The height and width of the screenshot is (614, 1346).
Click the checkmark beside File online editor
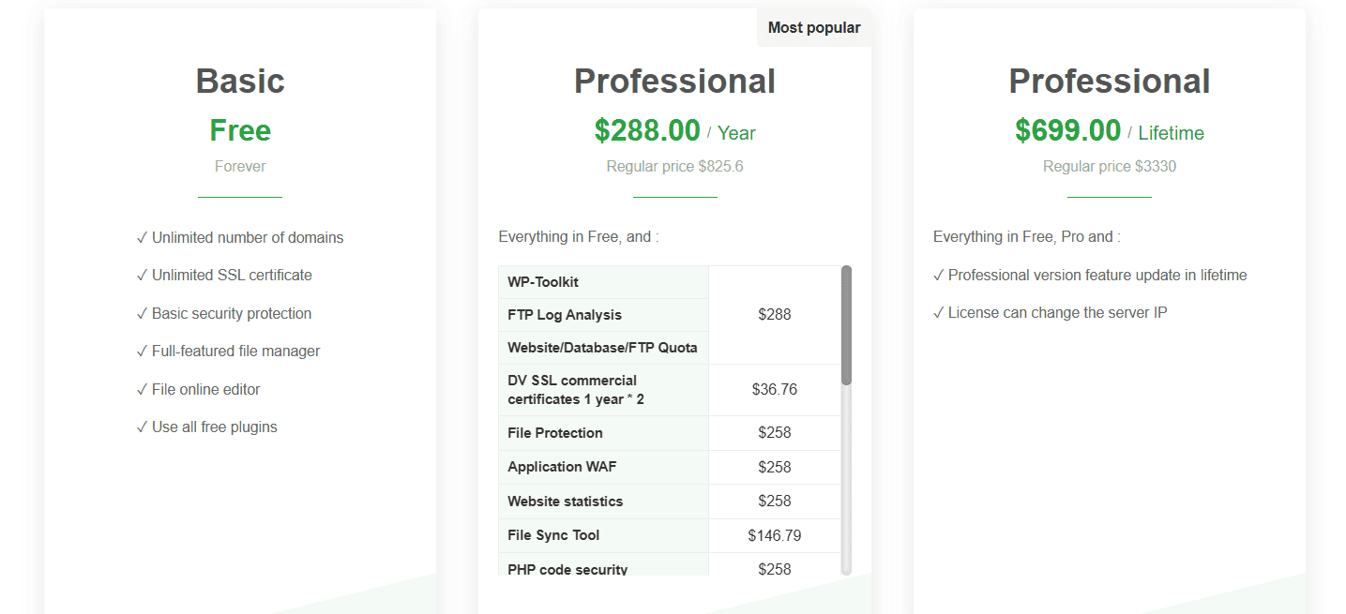pos(143,389)
